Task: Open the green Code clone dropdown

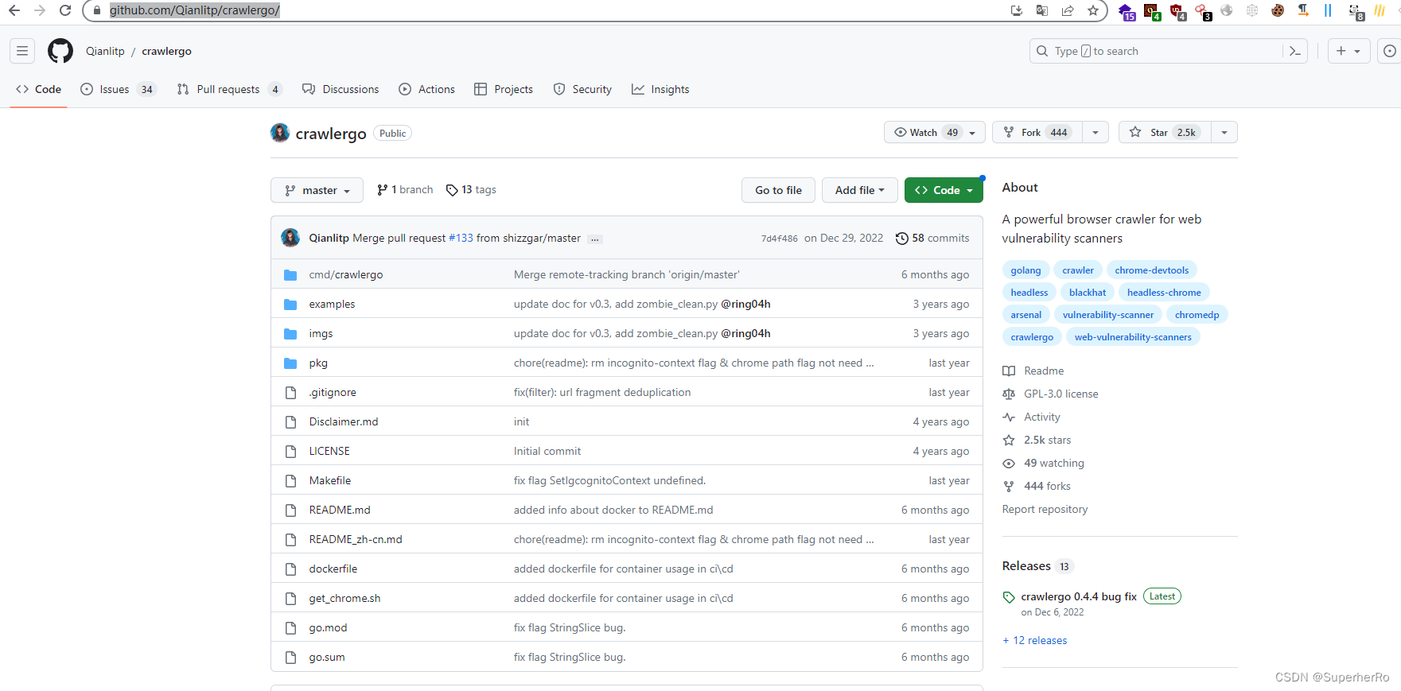Action: tap(944, 190)
